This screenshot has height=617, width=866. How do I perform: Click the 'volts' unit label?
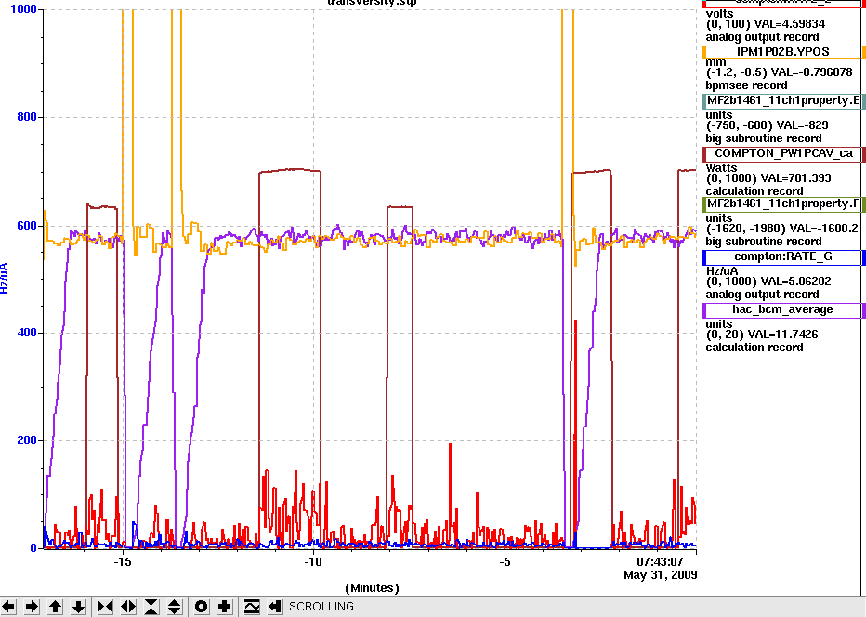coord(719,14)
